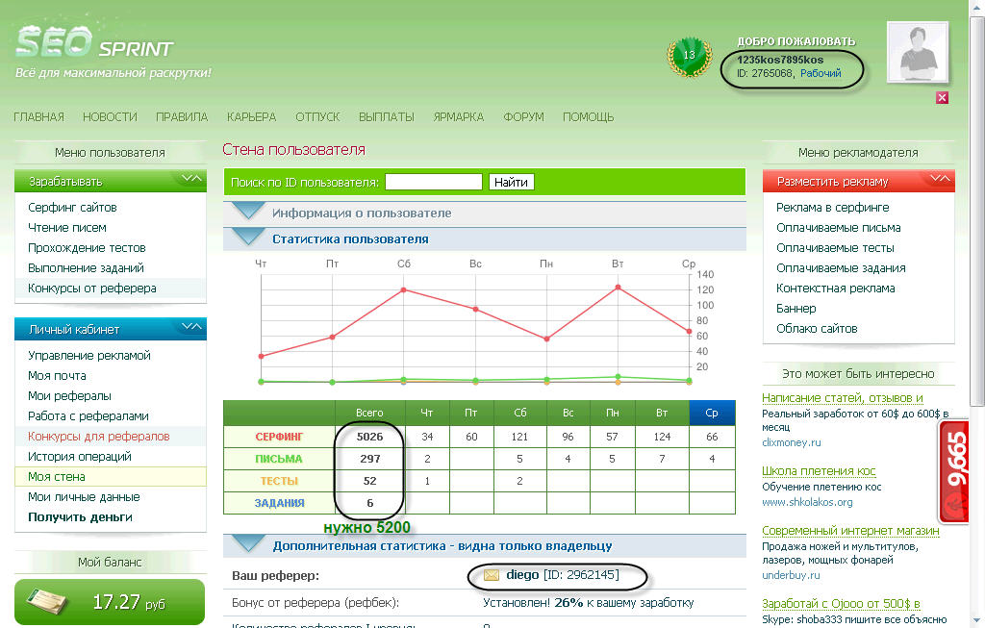
Task: Click username 1235kos7895kos
Action: click(x=780, y=60)
